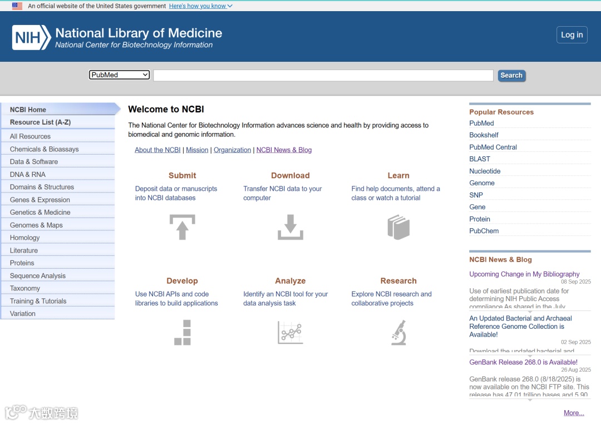
Task: Open PubChem resource link
Action: (x=484, y=231)
